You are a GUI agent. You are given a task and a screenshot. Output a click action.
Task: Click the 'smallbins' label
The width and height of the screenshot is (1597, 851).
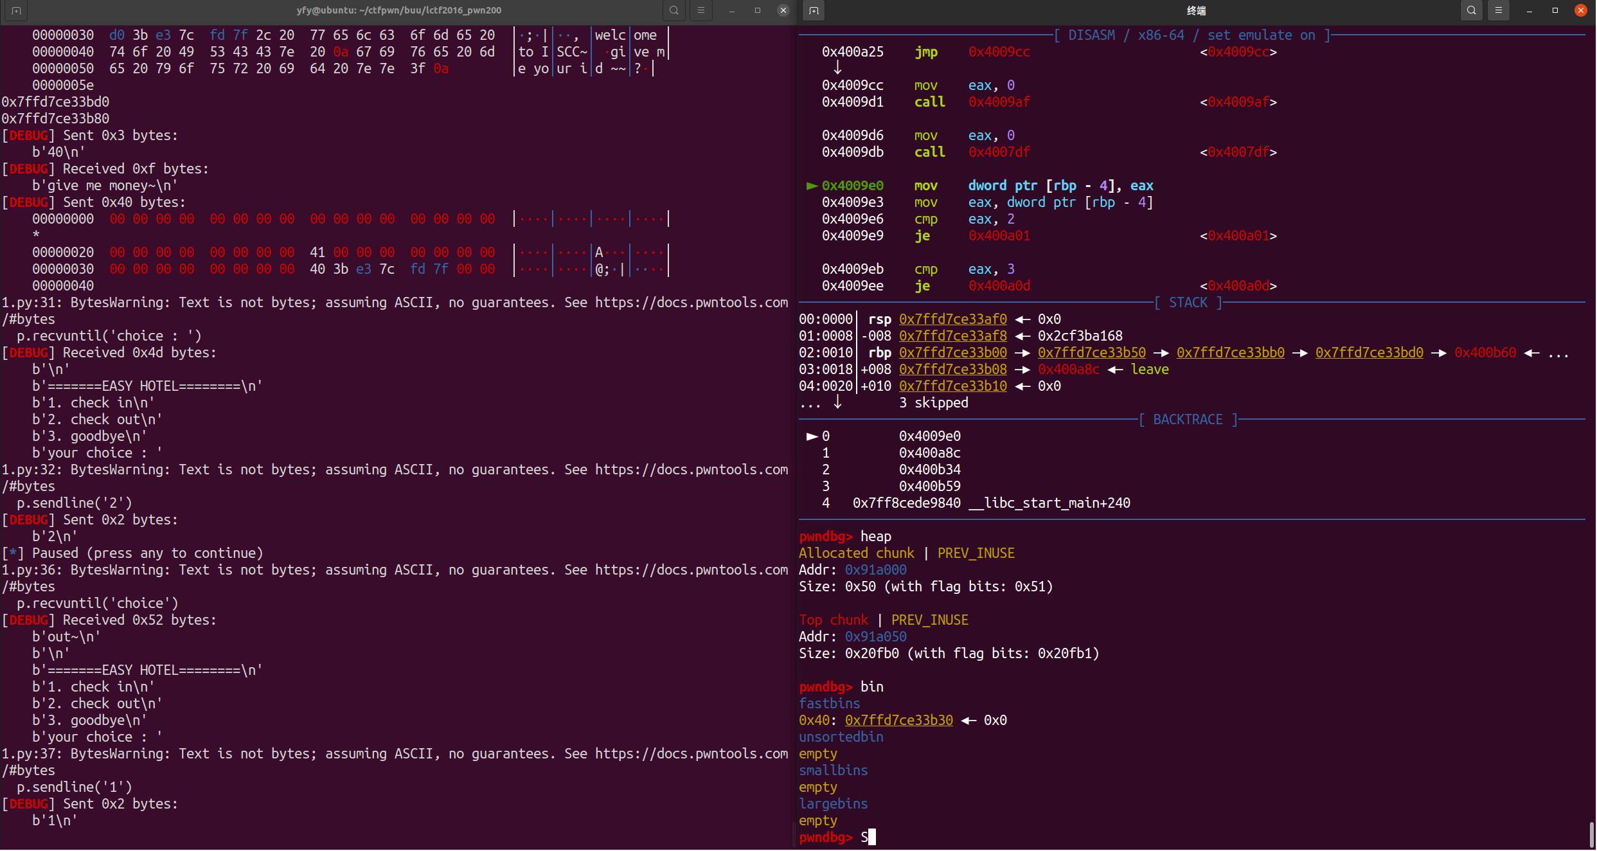[x=834, y=771]
